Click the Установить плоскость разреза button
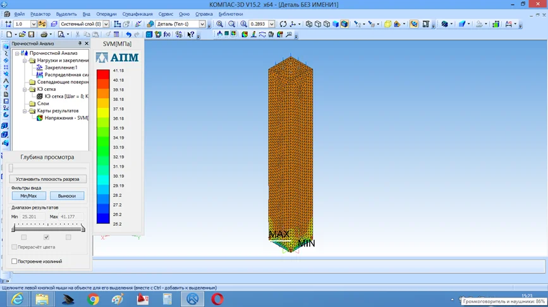 (x=48, y=179)
